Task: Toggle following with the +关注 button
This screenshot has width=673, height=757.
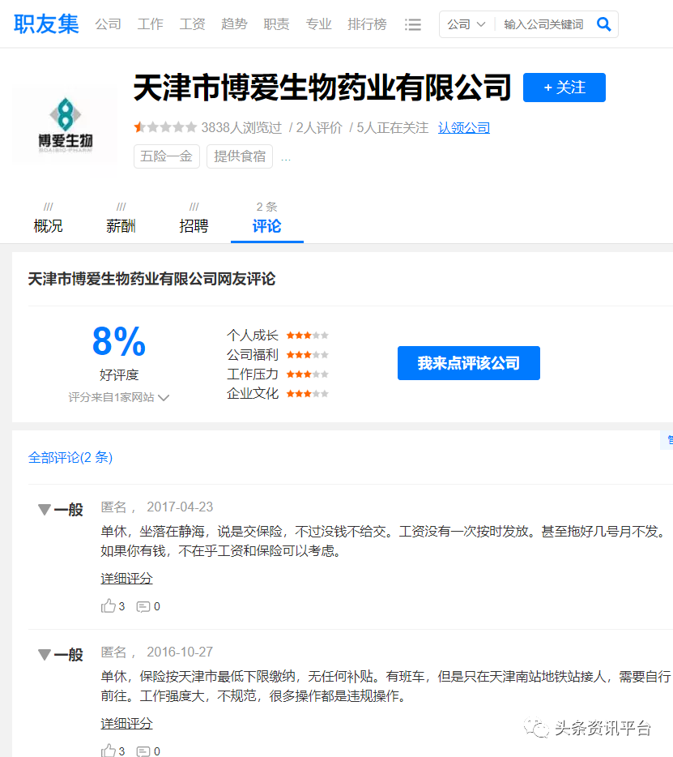Action: [564, 88]
